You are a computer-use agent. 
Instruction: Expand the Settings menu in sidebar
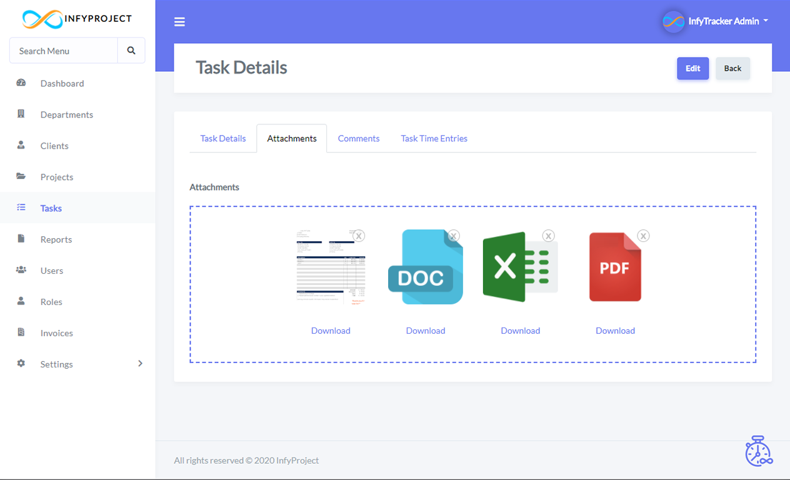point(56,364)
